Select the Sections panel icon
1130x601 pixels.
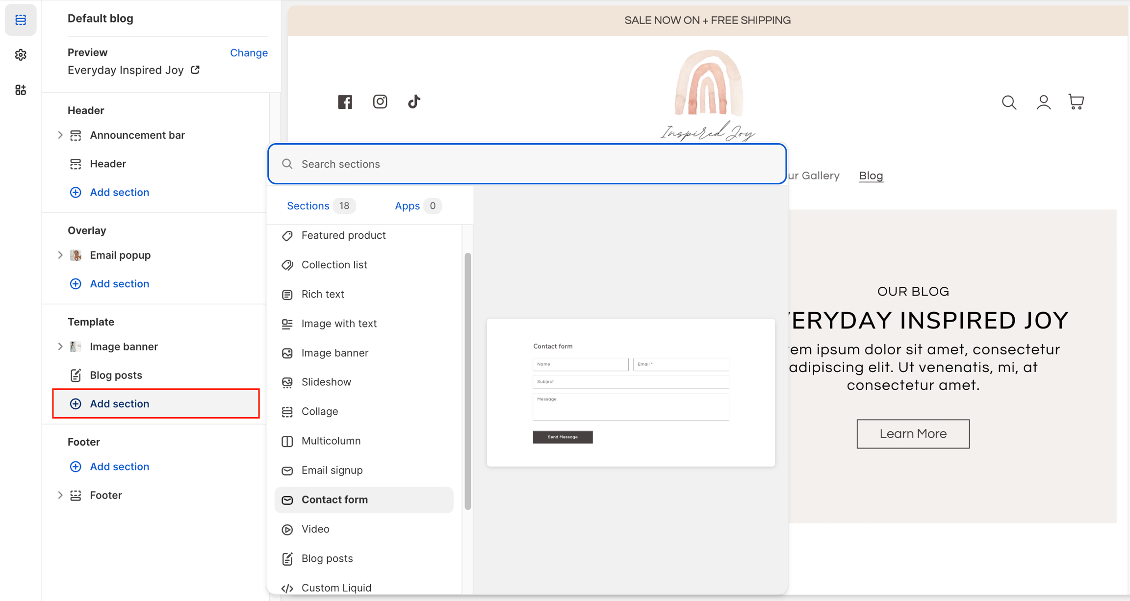(21, 20)
